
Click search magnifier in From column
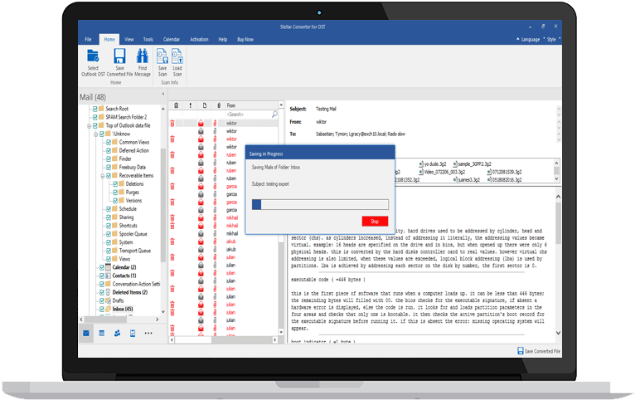tap(274, 115)
